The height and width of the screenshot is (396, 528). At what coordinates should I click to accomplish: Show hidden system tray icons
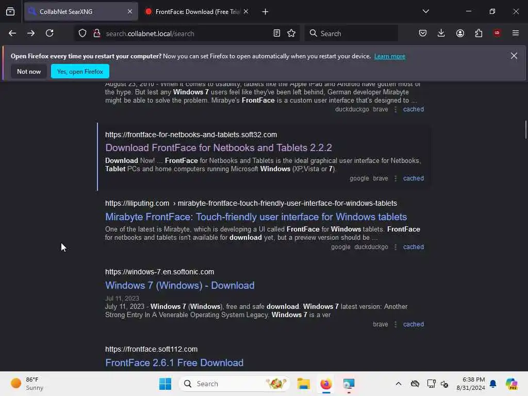399,384
